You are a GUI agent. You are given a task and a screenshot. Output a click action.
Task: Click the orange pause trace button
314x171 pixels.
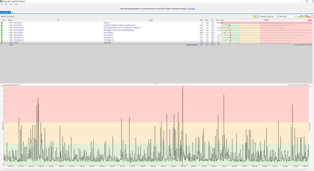[255, 16]
